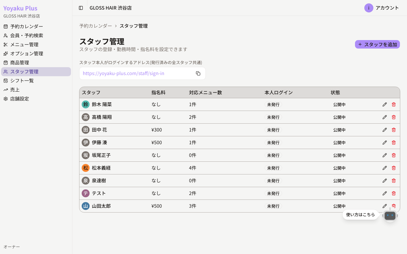407x254 pixels.
Task: Open the help robot assistant icon
Action: click(x=390, y=215)
